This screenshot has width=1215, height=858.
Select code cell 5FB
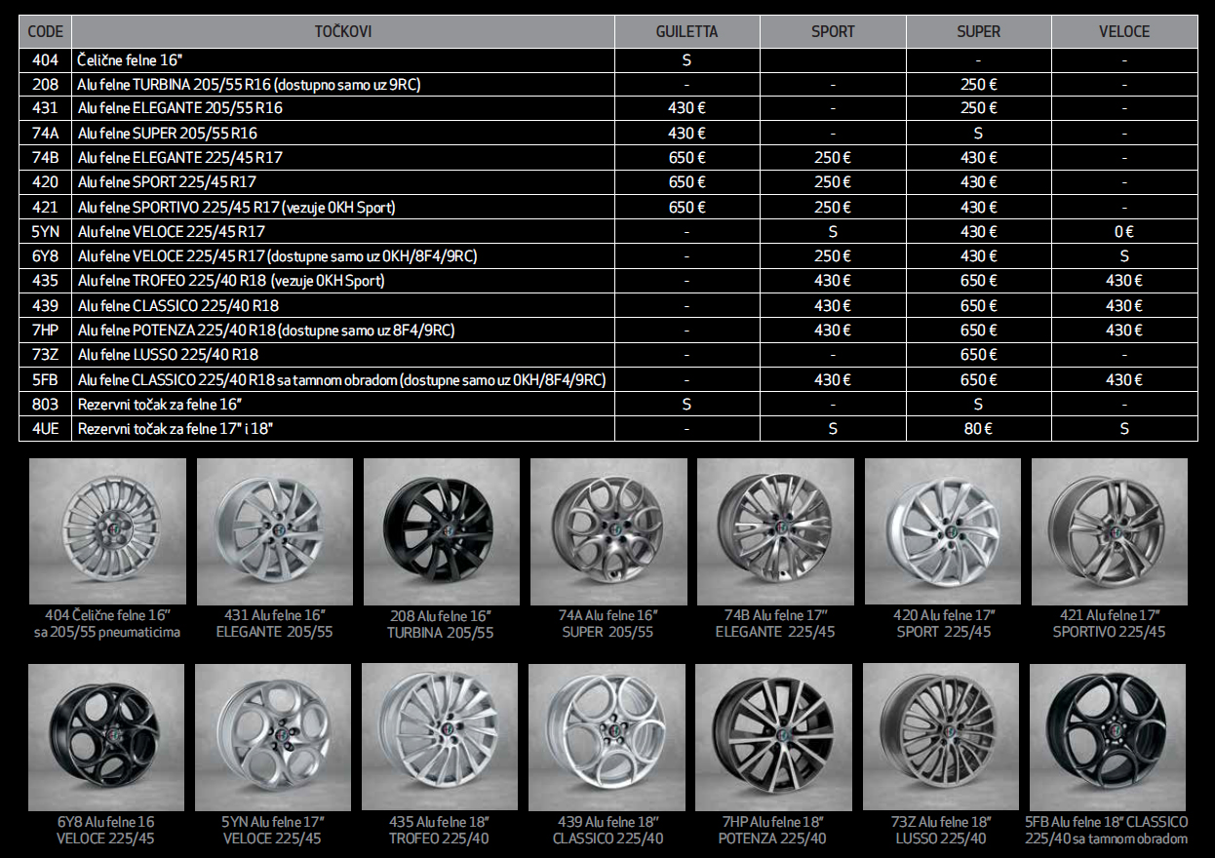coord(45,379)
